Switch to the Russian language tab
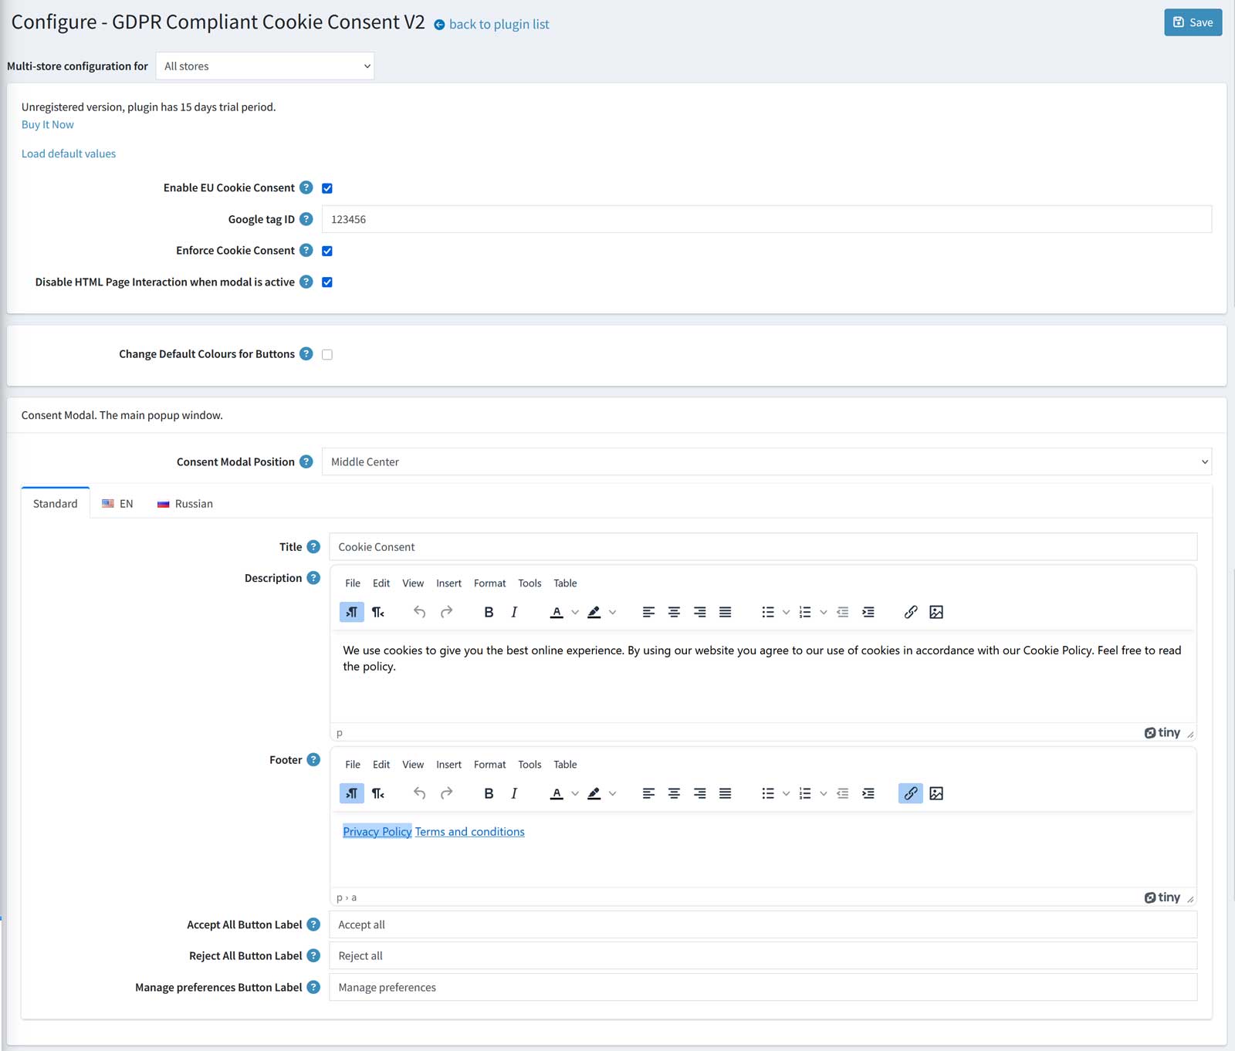This screenshot has width=1235, height=1051. pyautogui.click(x=185, y=503)
